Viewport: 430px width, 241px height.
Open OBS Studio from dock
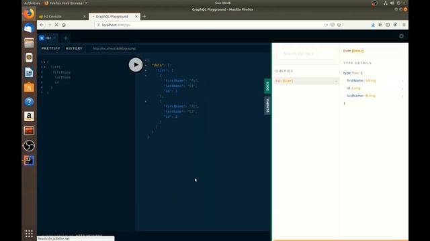[x=29, y=146]
